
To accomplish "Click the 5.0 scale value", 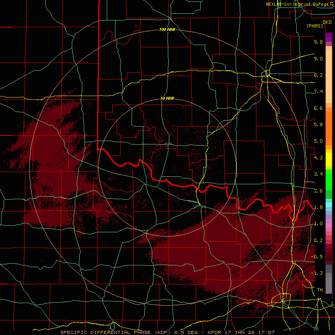I will click(318, 141).
